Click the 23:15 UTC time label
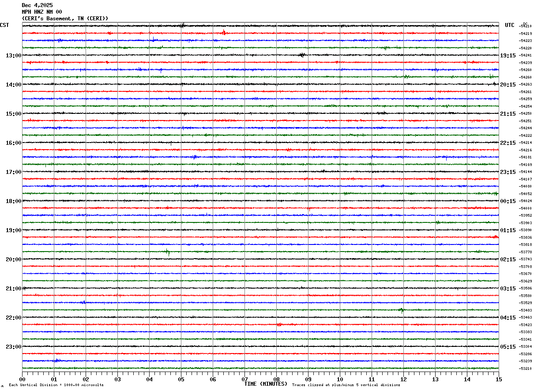The width and height of the screenshot is (534, 391). pos(508,172)
